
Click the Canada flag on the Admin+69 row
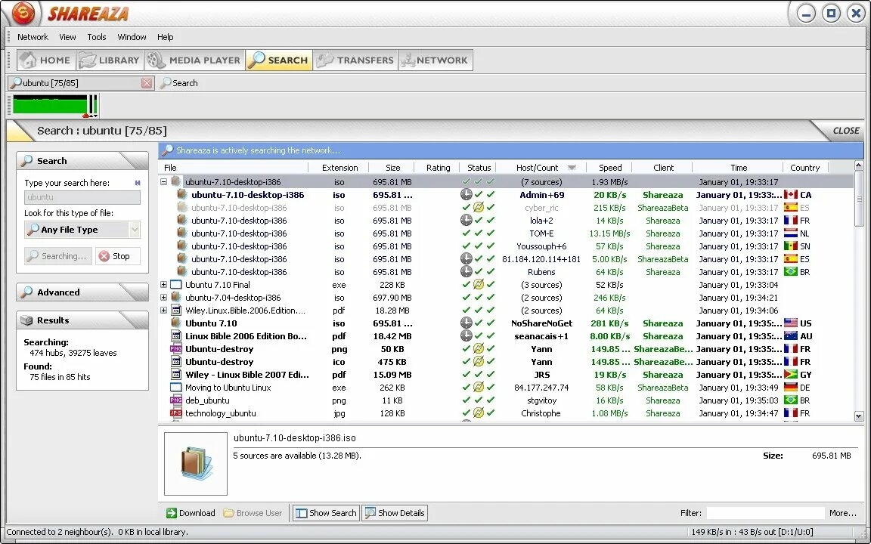tap(790, 194)
